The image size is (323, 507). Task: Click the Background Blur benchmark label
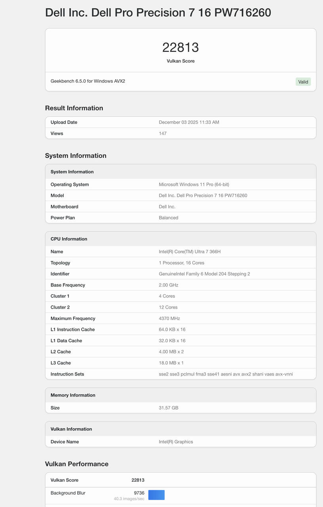coord(68,493)
